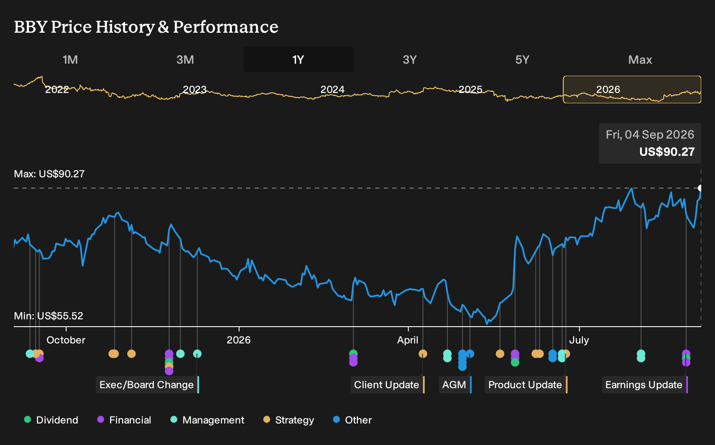Click the highlighted 2026 range selector window
The image size is (715, 445).
tap(632, 90)
